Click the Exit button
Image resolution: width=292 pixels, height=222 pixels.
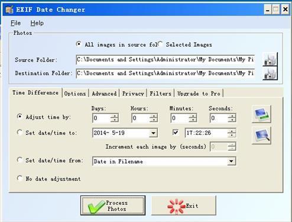(184, 205)
